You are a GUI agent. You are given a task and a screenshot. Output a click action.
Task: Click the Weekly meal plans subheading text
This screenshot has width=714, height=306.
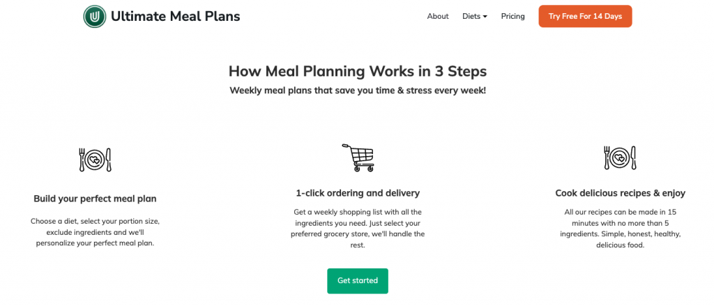coord(358,91)
